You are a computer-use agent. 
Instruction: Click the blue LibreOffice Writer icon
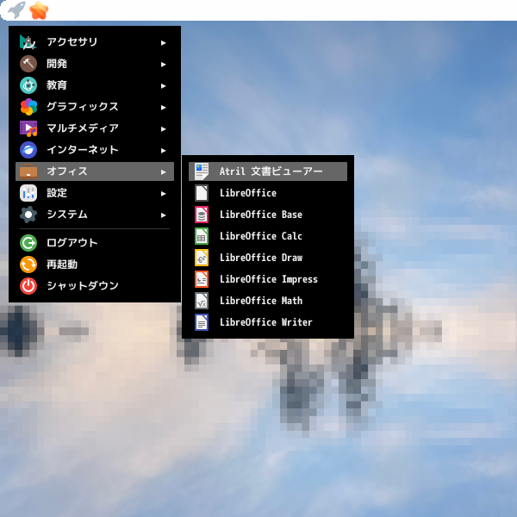point(202,322)
